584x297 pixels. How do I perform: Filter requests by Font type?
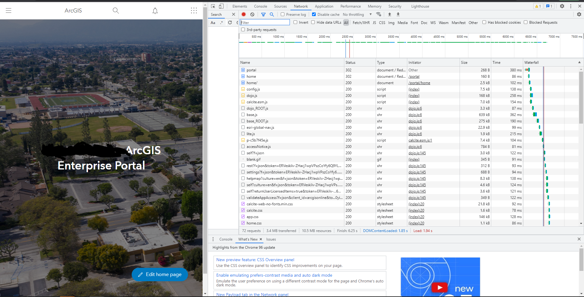[414, 22]
